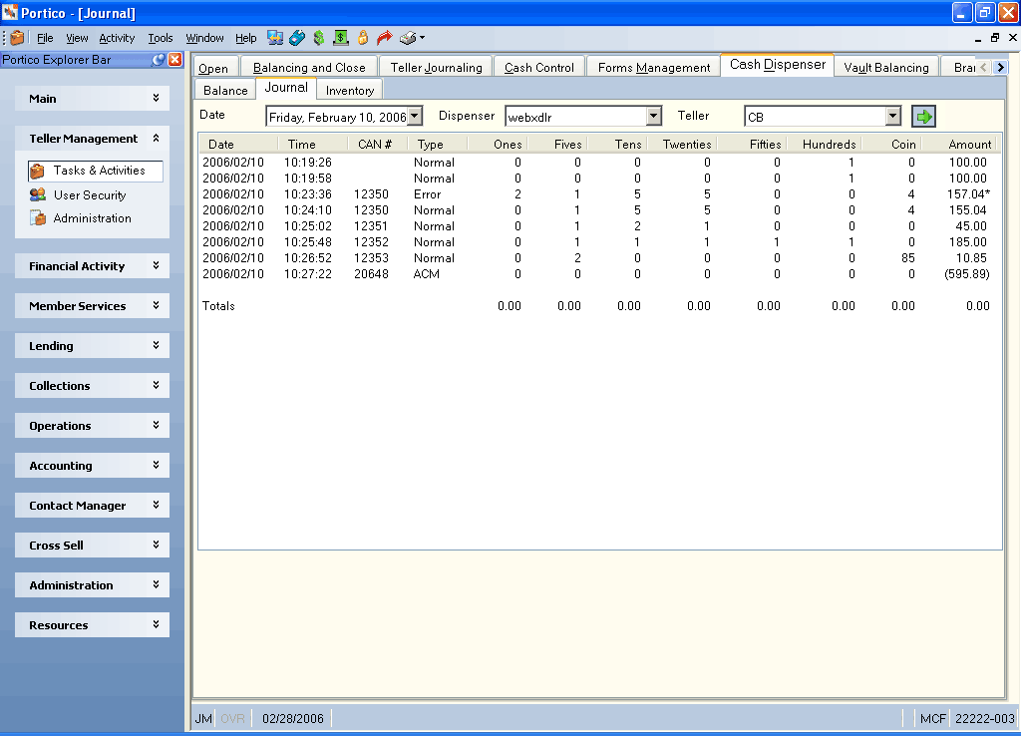Expand the Resources section

[x=93, y=624]
